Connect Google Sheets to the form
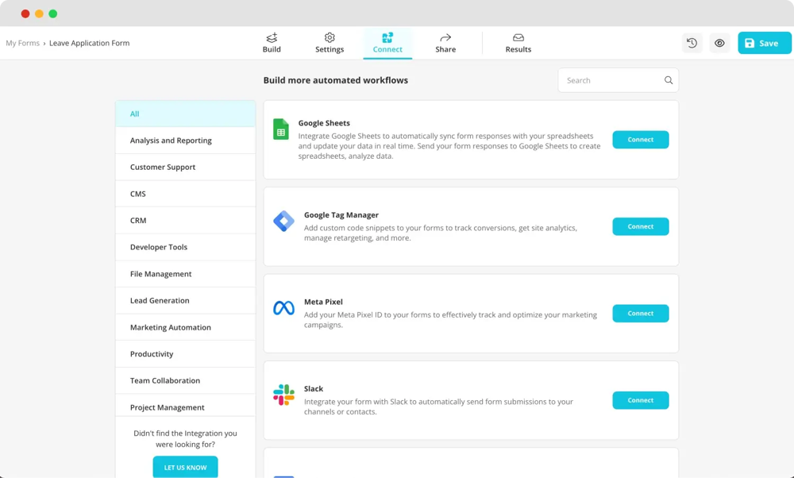Screen dimensions: 794x478 (641, 140)
